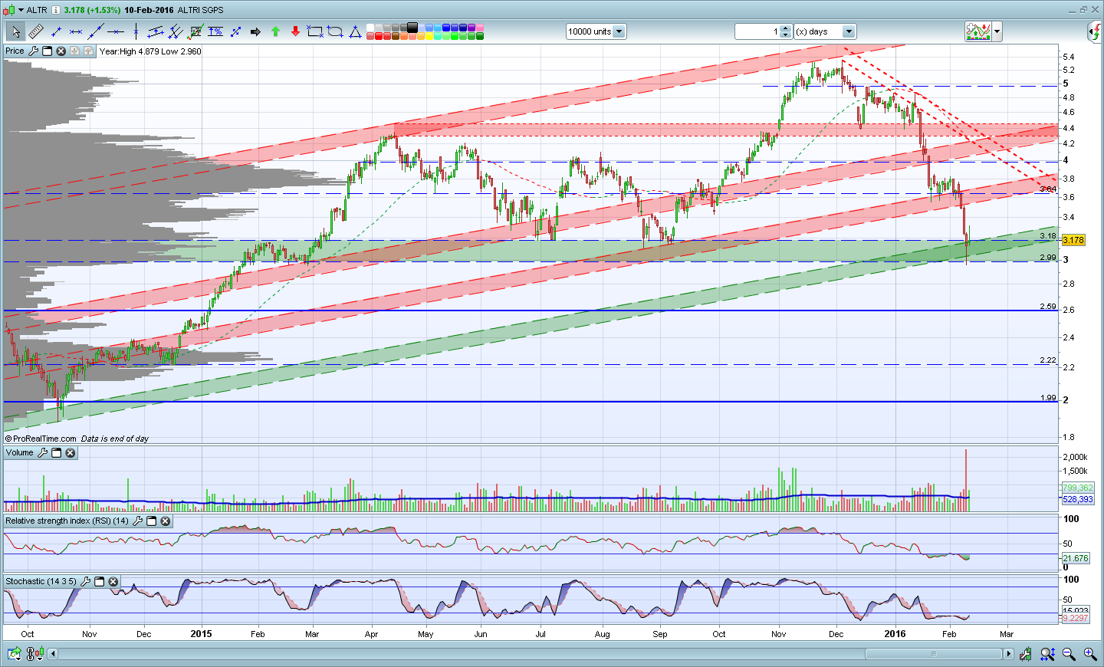The image size is (1104, 667).
Task: Click the Volume panel label
Action: [x=20, y=453]
